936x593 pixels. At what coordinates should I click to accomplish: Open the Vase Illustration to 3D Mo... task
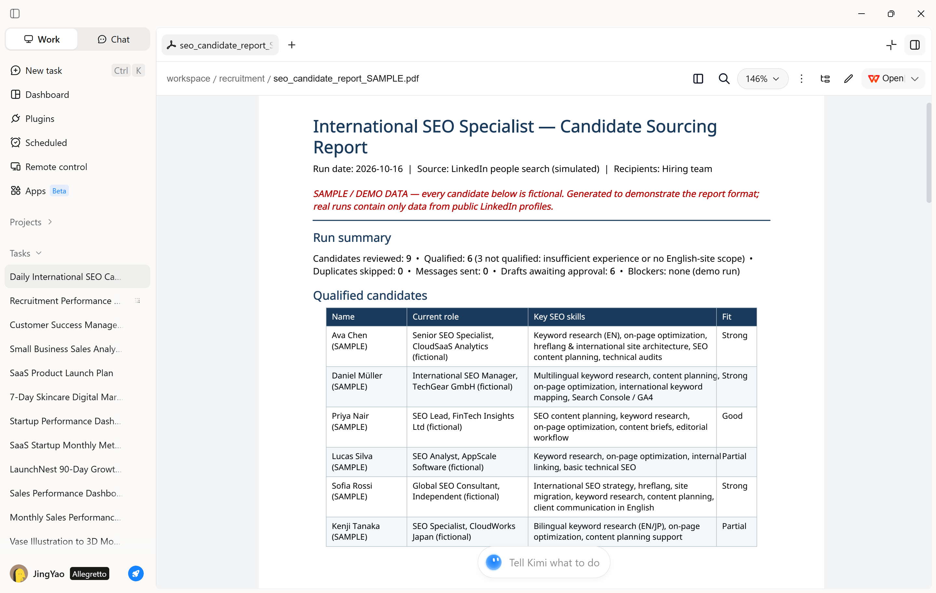[x=77, y=541]
